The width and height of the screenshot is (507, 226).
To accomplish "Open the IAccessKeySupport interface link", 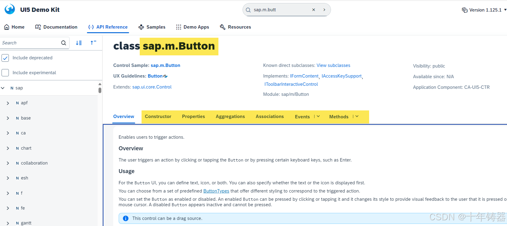I will (342, 76).
